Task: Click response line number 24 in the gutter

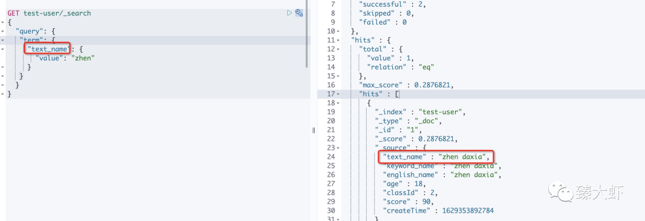Action: (331, 157)
